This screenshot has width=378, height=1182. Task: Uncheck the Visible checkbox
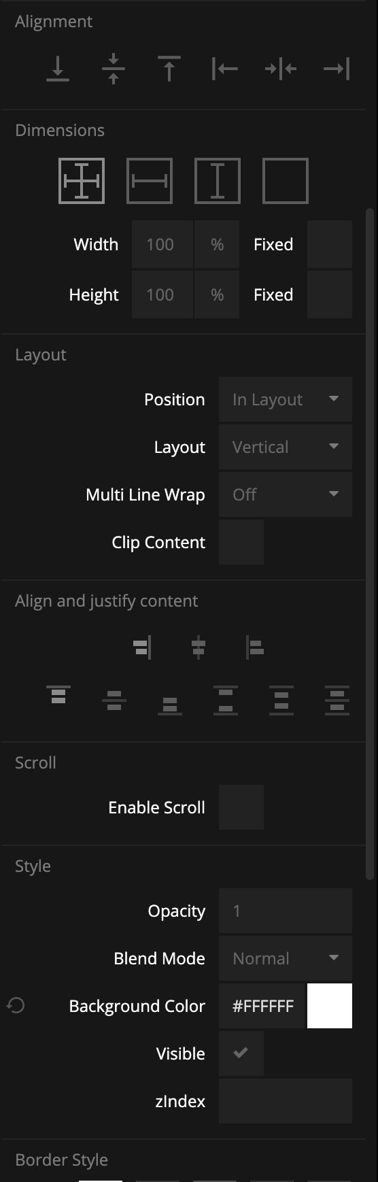(241, 1053)
